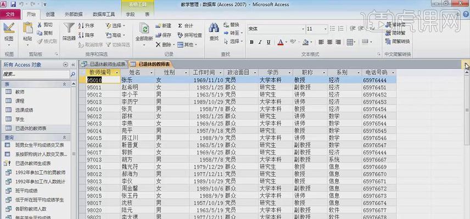Open font color picker dropdown arrow

tap(286, 42)
